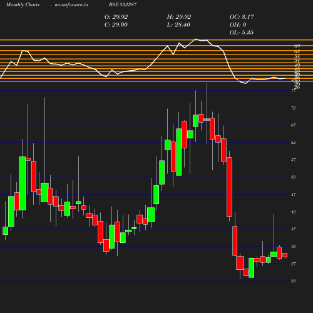This screenshot has height=313, width=313.
Task: Click the OL: 5.35 reading
Action: point(242,33)
